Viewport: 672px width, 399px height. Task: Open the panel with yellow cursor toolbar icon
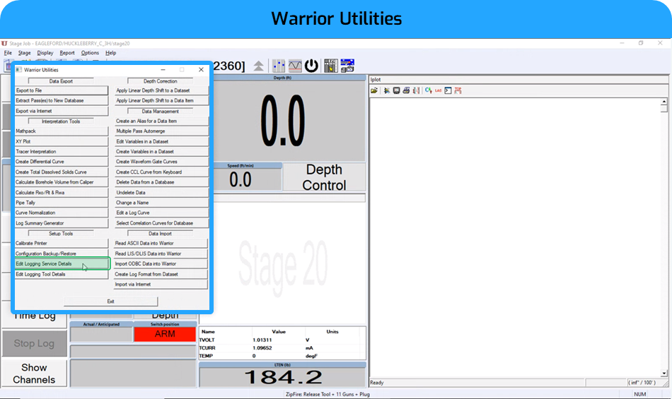tap(331, 66)
